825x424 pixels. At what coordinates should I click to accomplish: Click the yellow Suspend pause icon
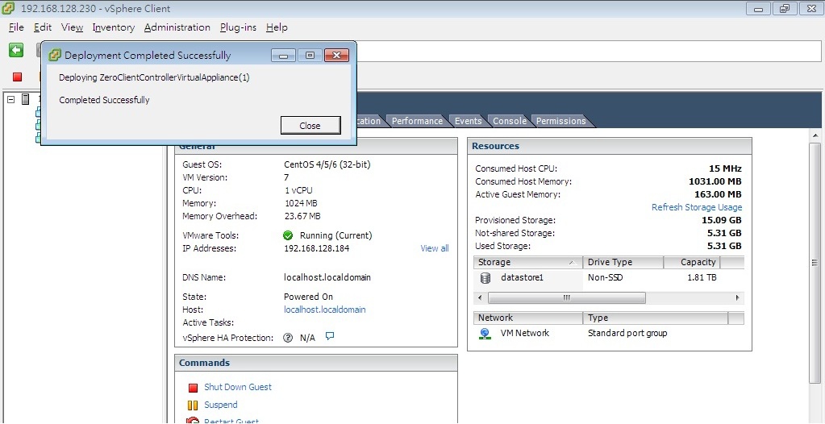pyautogui.click(x=193, y=405)
